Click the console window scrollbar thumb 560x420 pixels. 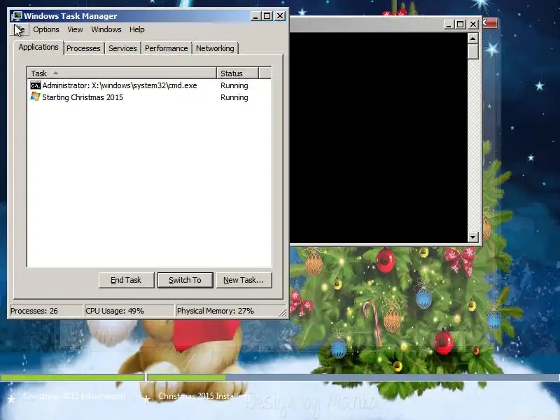(473, 52)
